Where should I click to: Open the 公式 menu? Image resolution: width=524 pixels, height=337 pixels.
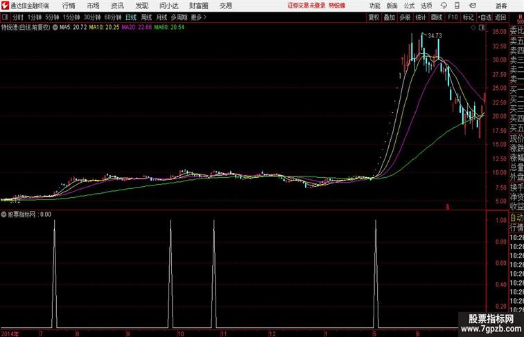pos(409,6)
